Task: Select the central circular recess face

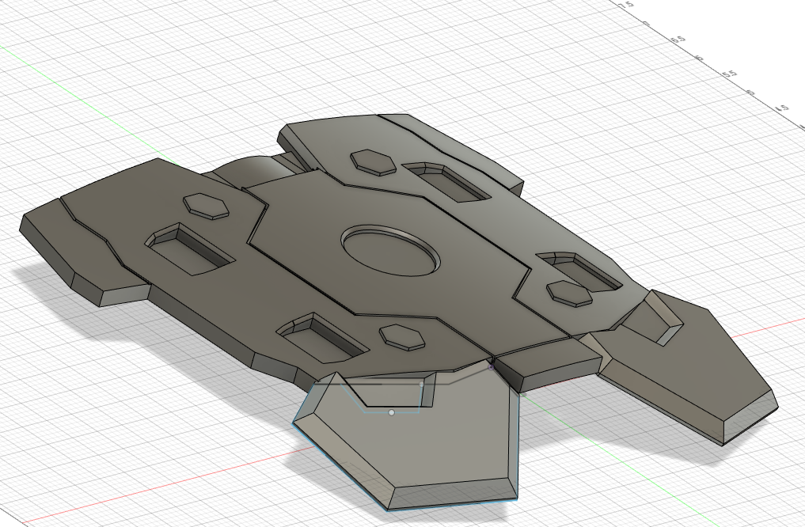Action: click(x=389, y=252)
